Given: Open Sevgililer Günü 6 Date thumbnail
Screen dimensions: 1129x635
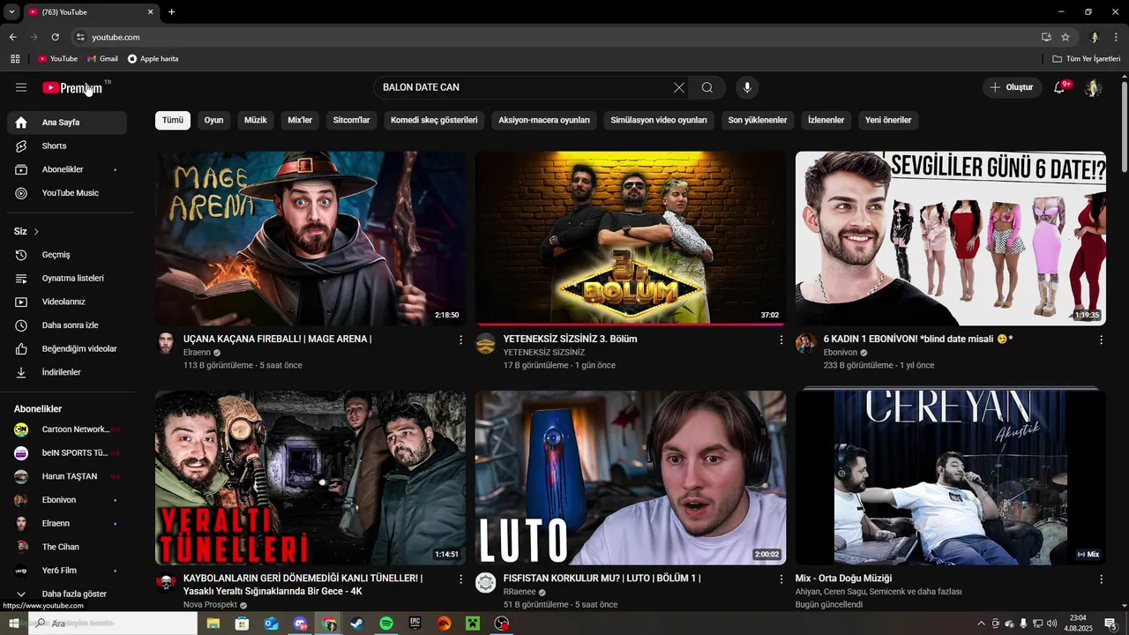Looking at the screenshot, I should pyautogui.click(x=951, y=238).
